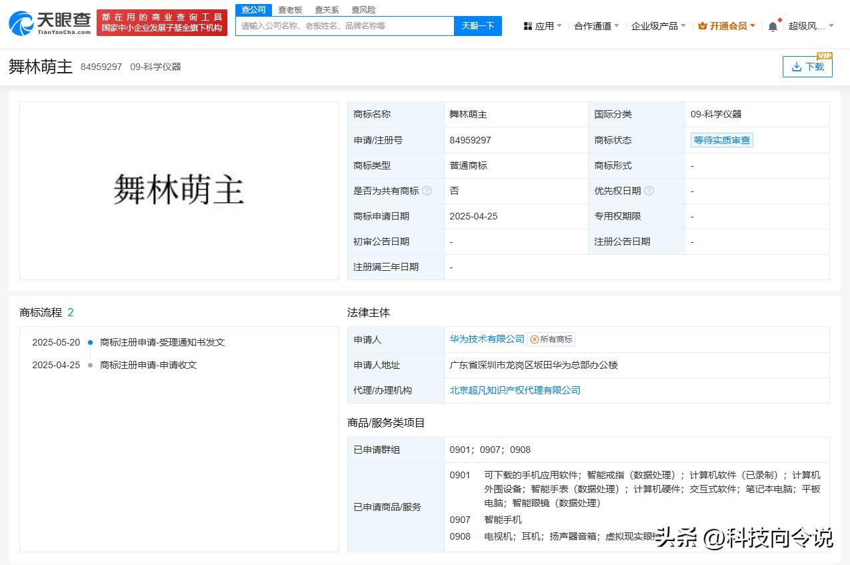This screenshot has width=850, height=565.
Task: Click the 应用 grid icon
Action: 528,26
